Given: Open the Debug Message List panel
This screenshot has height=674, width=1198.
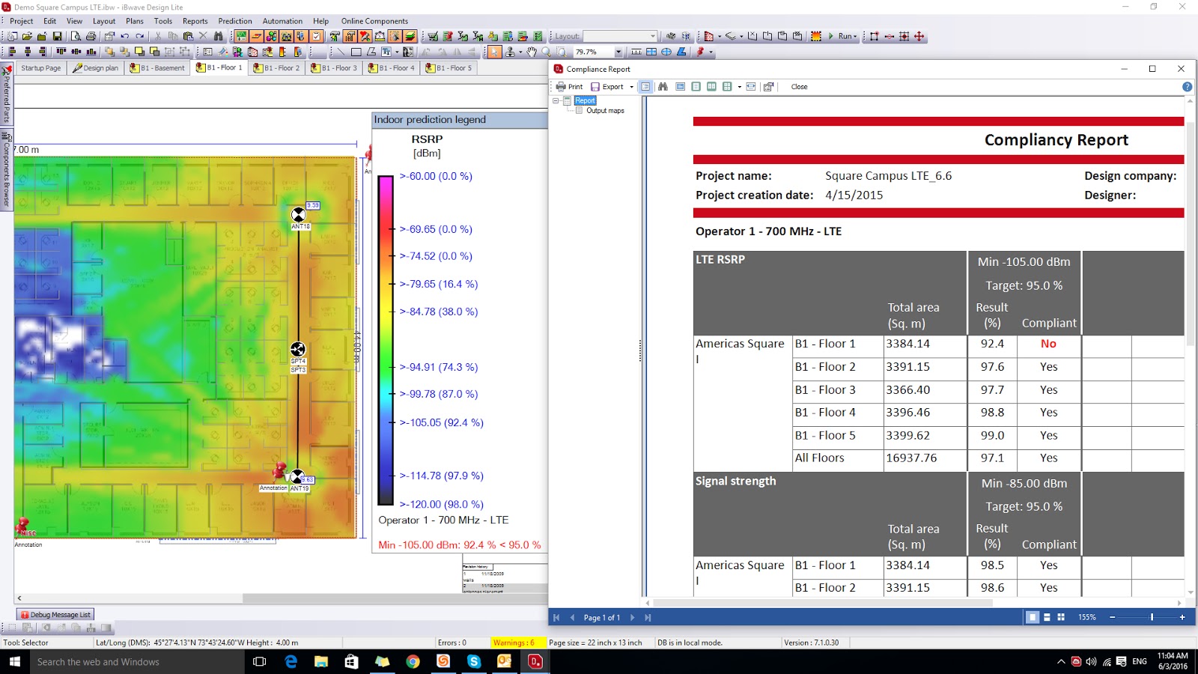Looking at the screenshot, I should pyautogui.click(x=55, y=615).
